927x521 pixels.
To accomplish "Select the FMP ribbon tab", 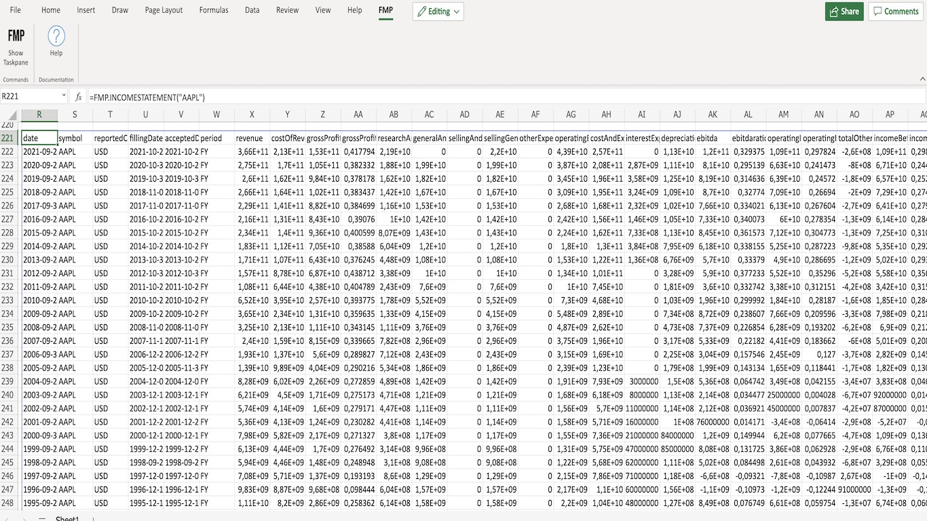I will (x=386, y=10).
